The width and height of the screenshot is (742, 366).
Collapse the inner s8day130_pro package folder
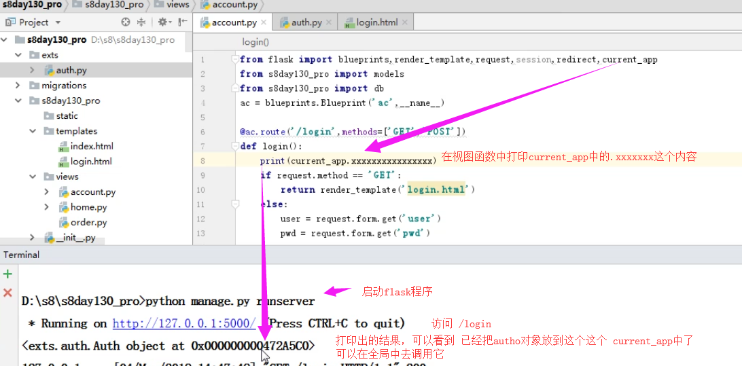coord(18,100)
